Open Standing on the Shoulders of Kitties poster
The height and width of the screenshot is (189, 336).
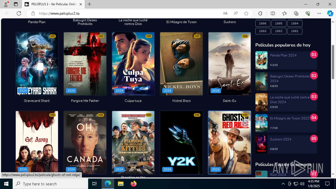tap(133, 143)
